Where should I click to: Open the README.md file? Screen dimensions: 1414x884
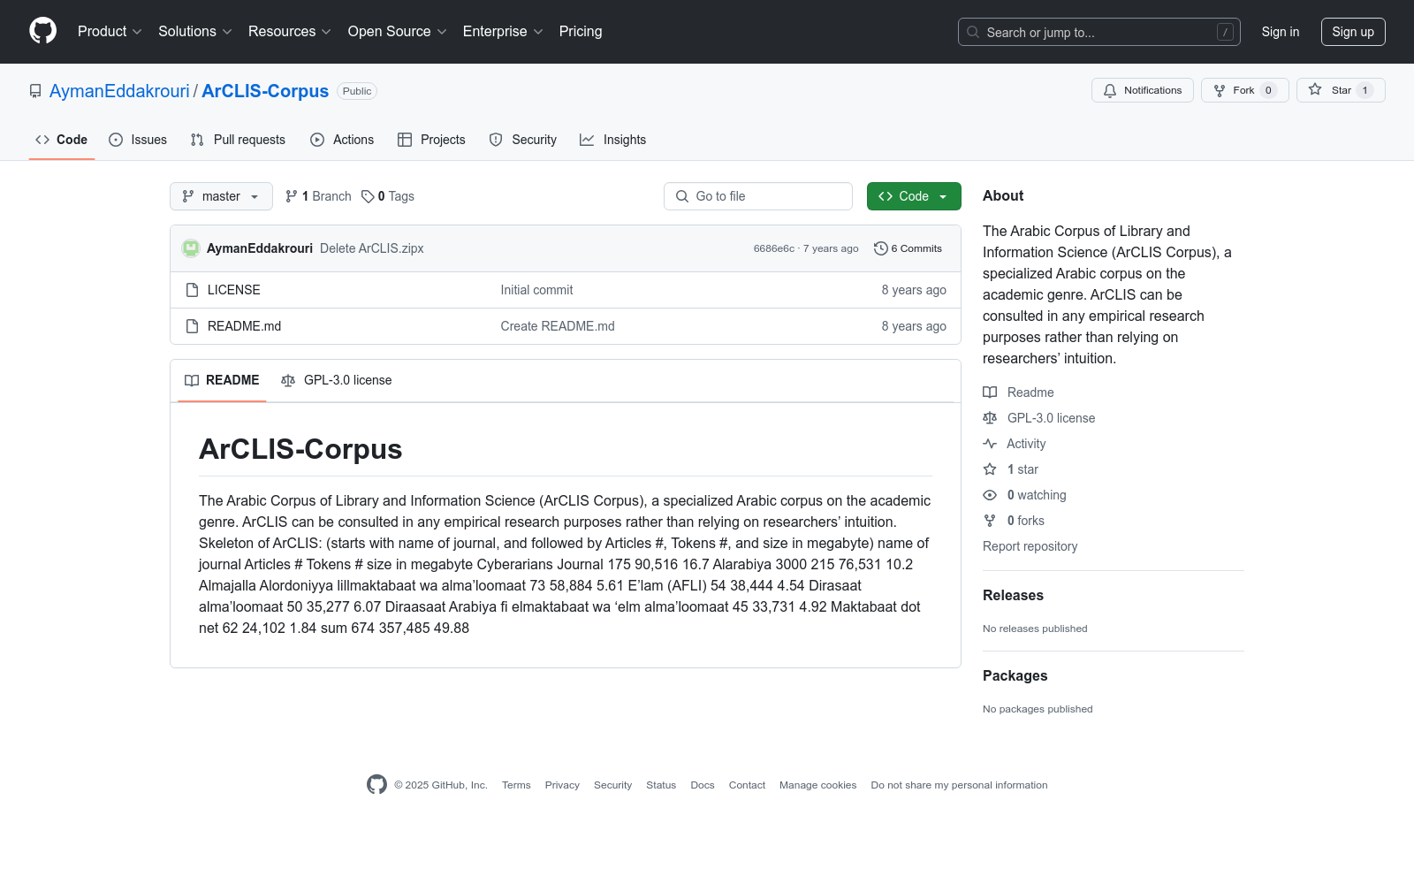pyautogui.click(x=245, y=326)
